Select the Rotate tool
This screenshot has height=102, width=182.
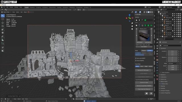(x=3, y=26)
